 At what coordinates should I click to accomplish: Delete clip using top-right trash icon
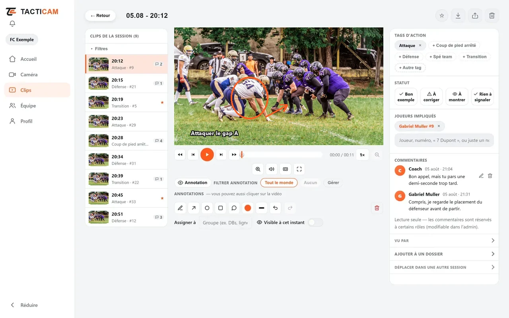click(x=492, y=16)
